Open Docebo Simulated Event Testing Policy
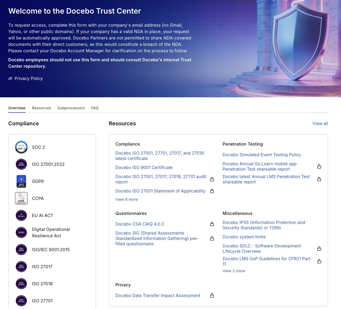Viewport: 341px width, 309px height. click(x=262, y=155)
